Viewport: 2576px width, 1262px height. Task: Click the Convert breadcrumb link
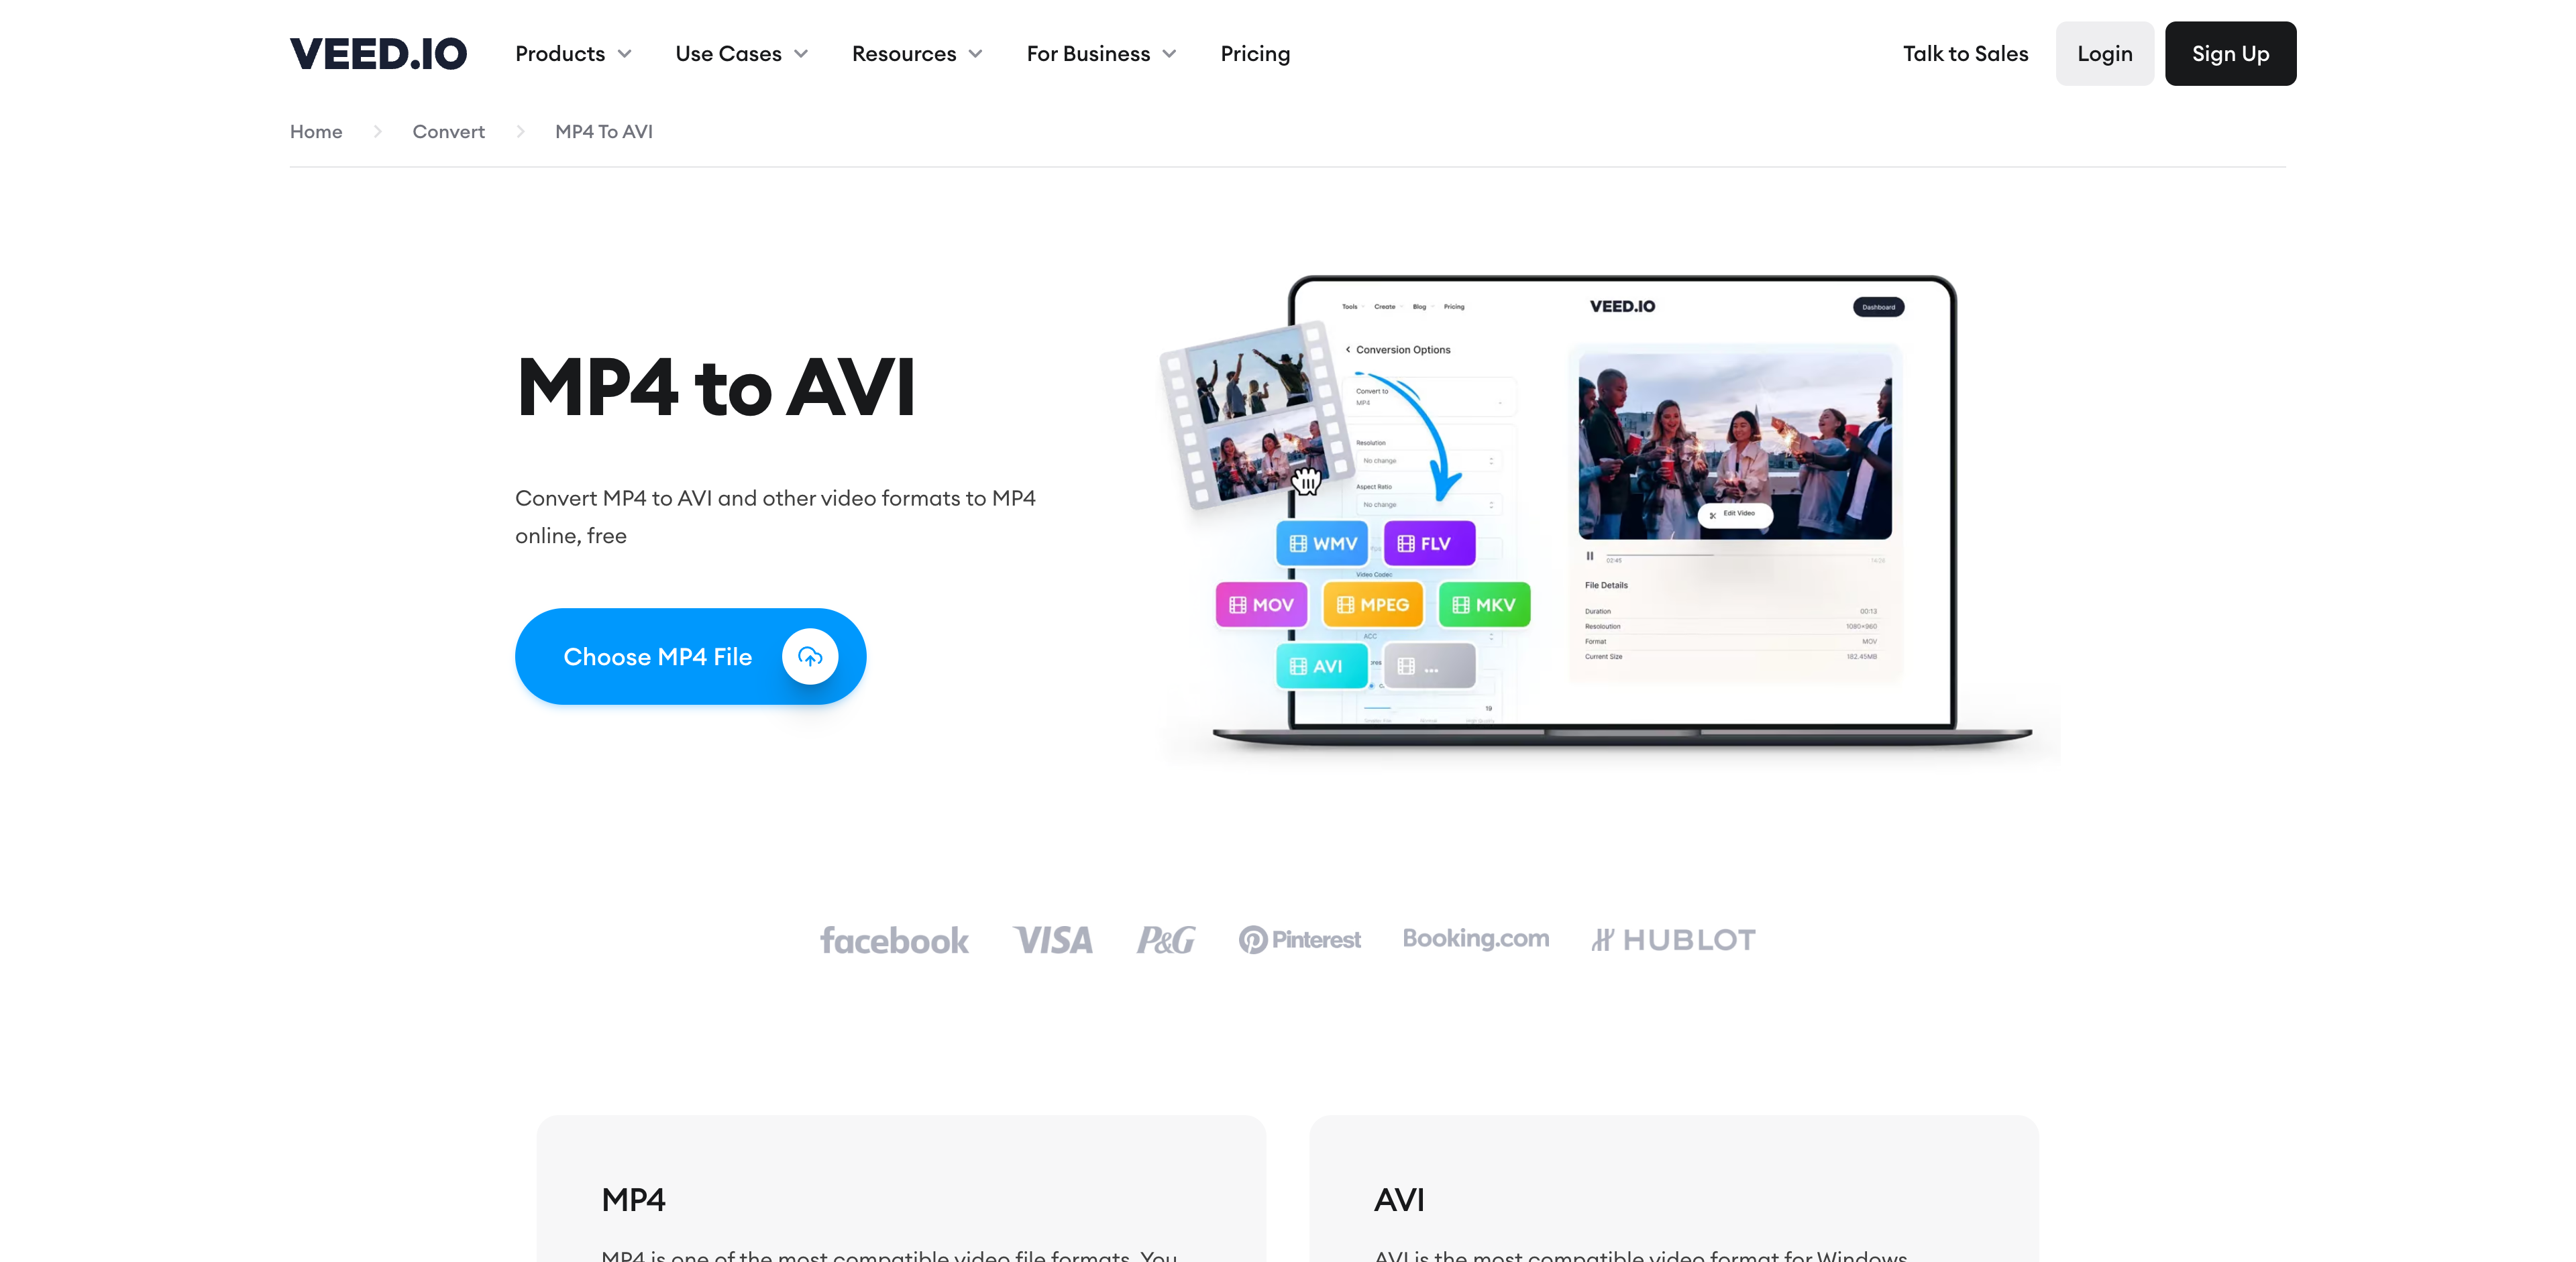[x=449, y=130]
